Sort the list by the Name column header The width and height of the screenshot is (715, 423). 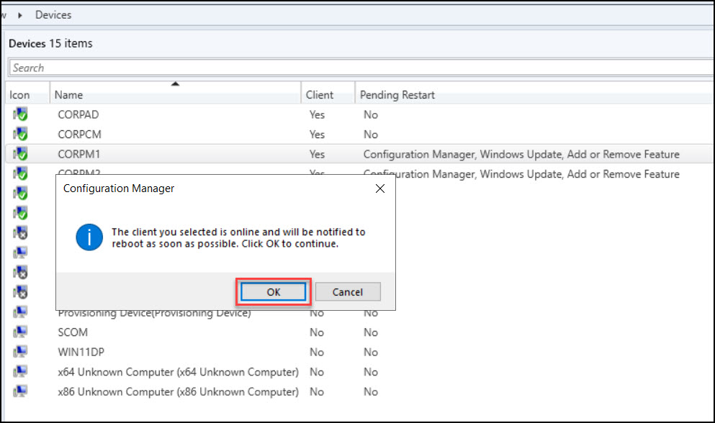pyautogui.click(x=175, y=94)
